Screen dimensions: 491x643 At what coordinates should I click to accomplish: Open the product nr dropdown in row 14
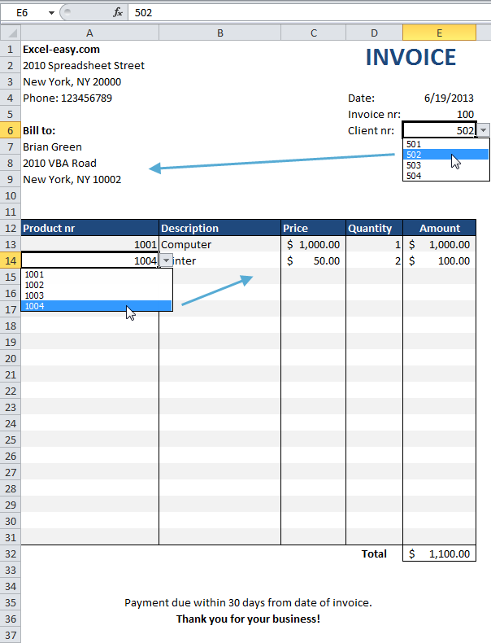pyautogui.click(x=167, y=260)
